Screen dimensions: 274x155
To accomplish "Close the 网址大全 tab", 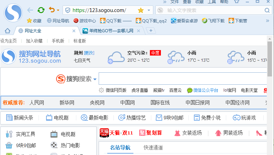I will coord(74,31).
